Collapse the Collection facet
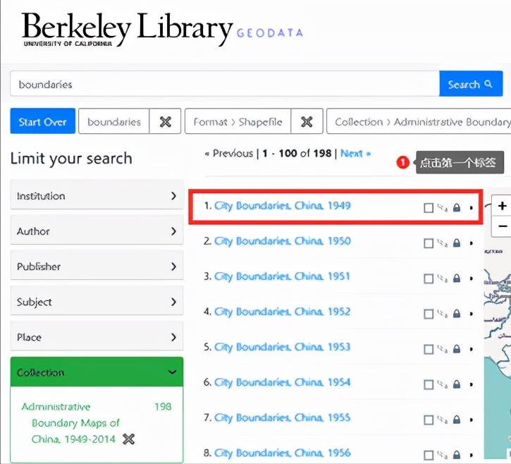Viewport: 511px width, 464px height. [x=97, y=372]
